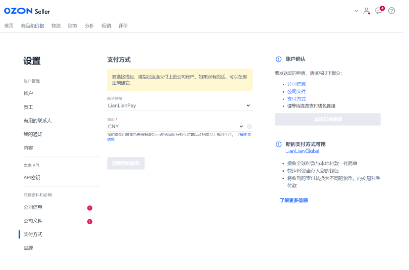Click the 连接您的钱包 button
The image size is (409, 270).
[126, 163]
